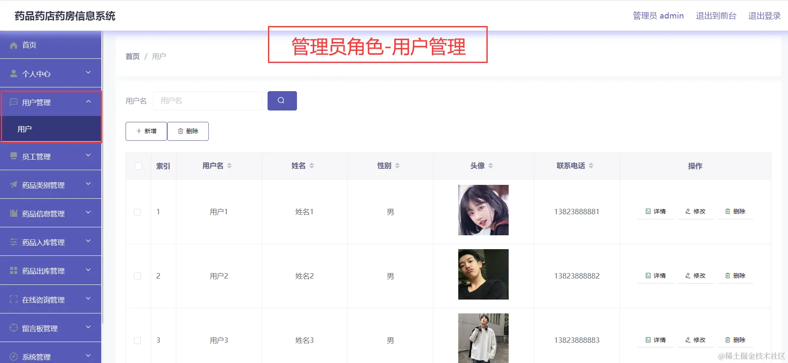Click the chat icon beside 用户管理

(13, 102)
